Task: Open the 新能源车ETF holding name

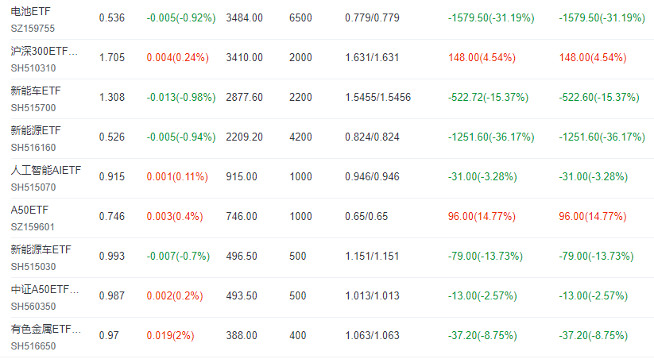Action: pos(41,249)
